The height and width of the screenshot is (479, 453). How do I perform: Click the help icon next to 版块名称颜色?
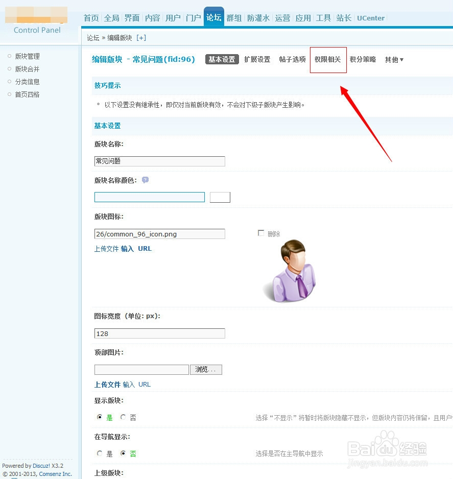pyautogui.click(x=145, y=180)
